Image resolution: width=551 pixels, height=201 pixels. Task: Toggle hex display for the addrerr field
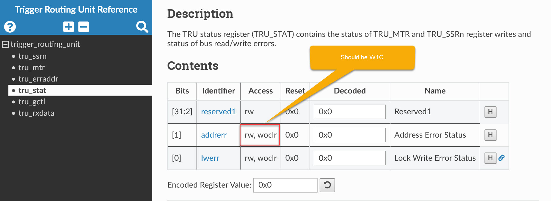tap(490, 135)
